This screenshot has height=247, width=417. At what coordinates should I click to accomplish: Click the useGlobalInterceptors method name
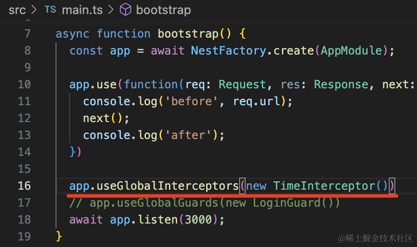pyautogui.click(x=167, y=186)
